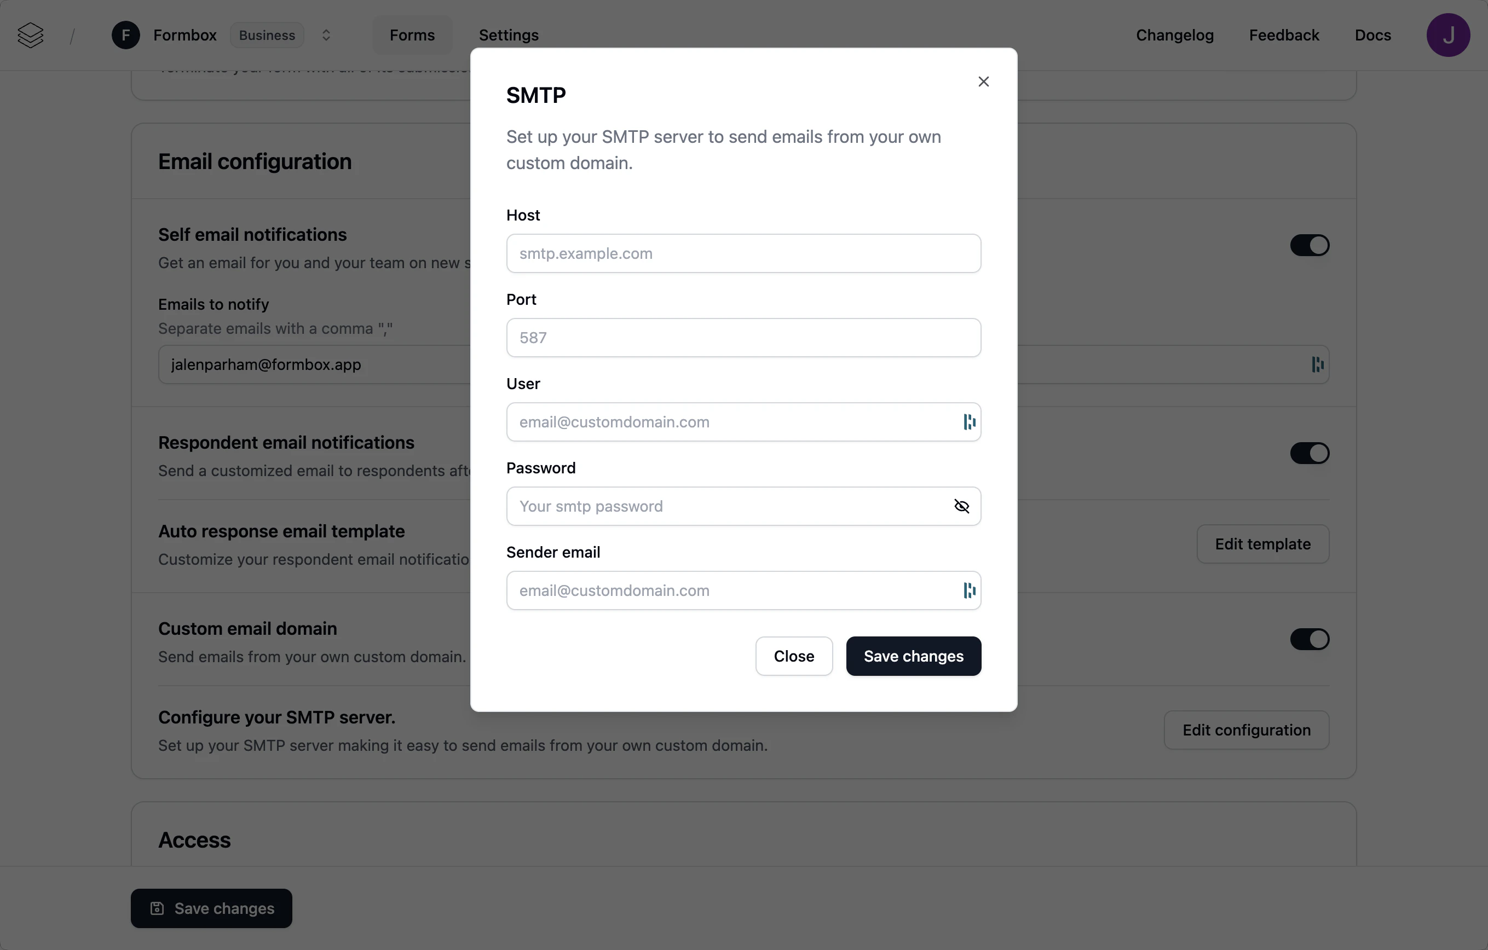1488x950 pixels.
Task: Click password manager icon in User field
Action: click(970, 422)
